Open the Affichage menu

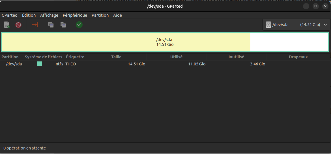pyautogui.click(x=49, y=15)
